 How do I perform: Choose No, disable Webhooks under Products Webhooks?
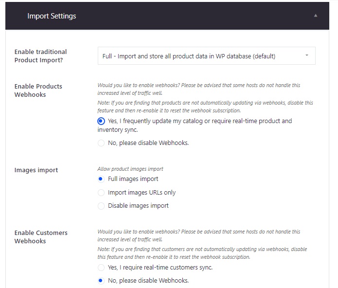click(x=101, y=143)
